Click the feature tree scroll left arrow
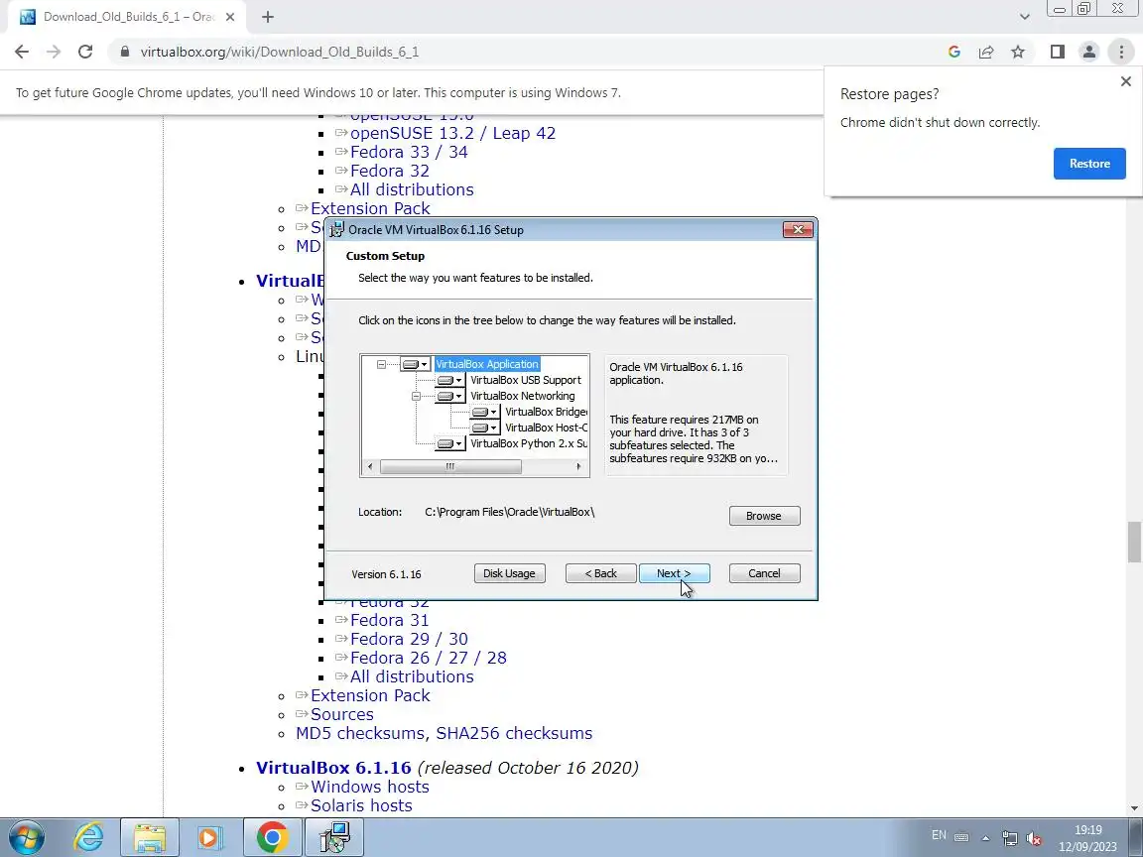Viewport: 1143px width, 857px height. click(x=370, y=466)
